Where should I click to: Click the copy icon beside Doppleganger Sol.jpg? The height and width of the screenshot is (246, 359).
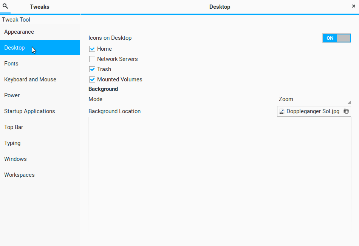(x=346, y=111)
